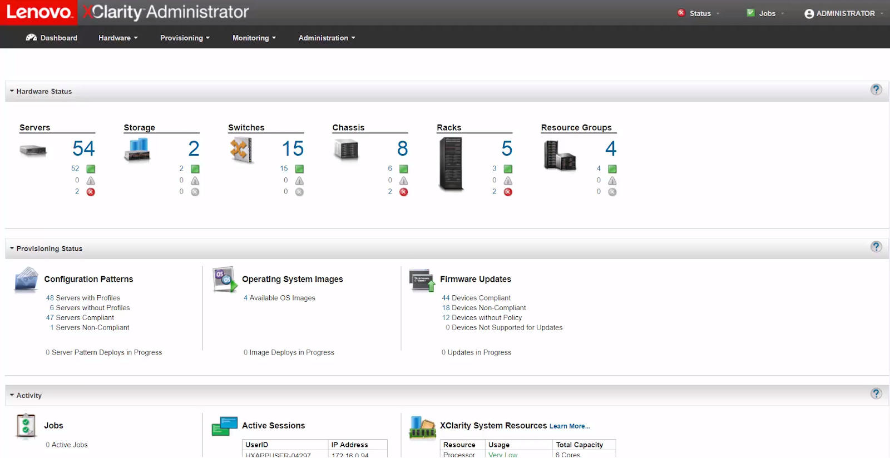
Task: Click the Jobs clipboard icon in Activity
Action: [x=26, y=426]
